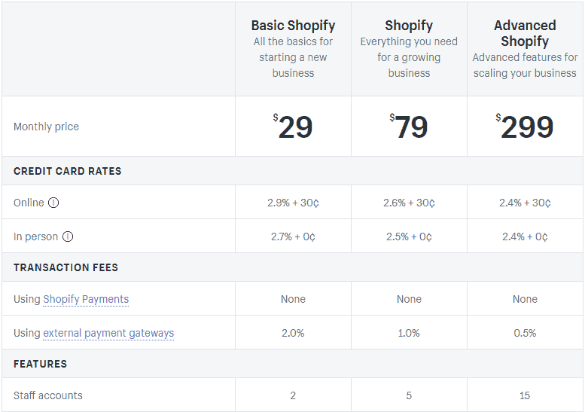Select the Advanced Shopify plan heading

coord(525,33)
